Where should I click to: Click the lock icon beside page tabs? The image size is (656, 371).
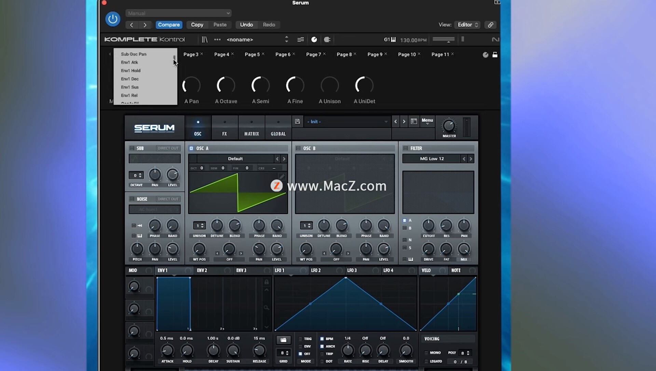(495, 55)
